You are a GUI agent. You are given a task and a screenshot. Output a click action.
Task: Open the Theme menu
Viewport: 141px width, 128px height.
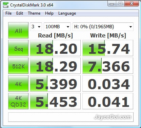point(34,13)
